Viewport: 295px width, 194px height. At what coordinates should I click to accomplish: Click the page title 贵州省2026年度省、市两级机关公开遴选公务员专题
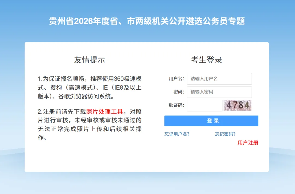click(147, 21)
